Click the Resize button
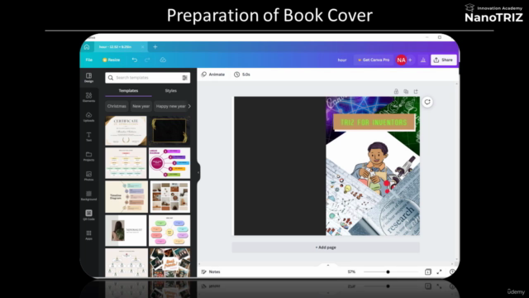Image resolution: width=529 pixels, height=298 pixels. tap(112, 60)
